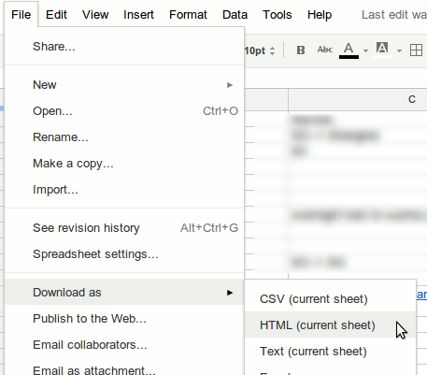
Task: Open the 10pt font size selector
Action: tap(260, 50)
